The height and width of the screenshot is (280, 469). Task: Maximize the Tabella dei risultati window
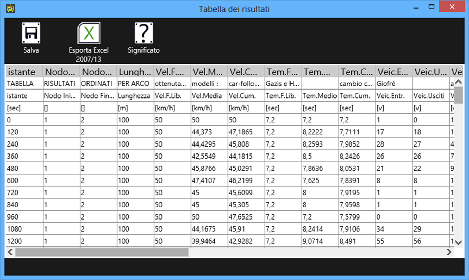point(431,7)
